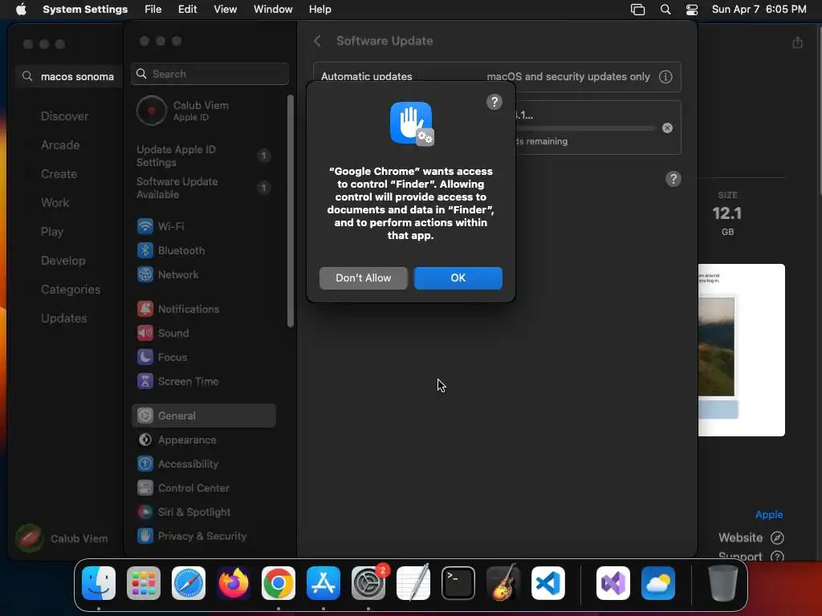Select Create in App Store sidebar
This screenshot has width=822, height=616.
click(x=59, y=174)
